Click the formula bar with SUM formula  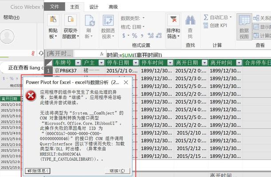(189, 55)
